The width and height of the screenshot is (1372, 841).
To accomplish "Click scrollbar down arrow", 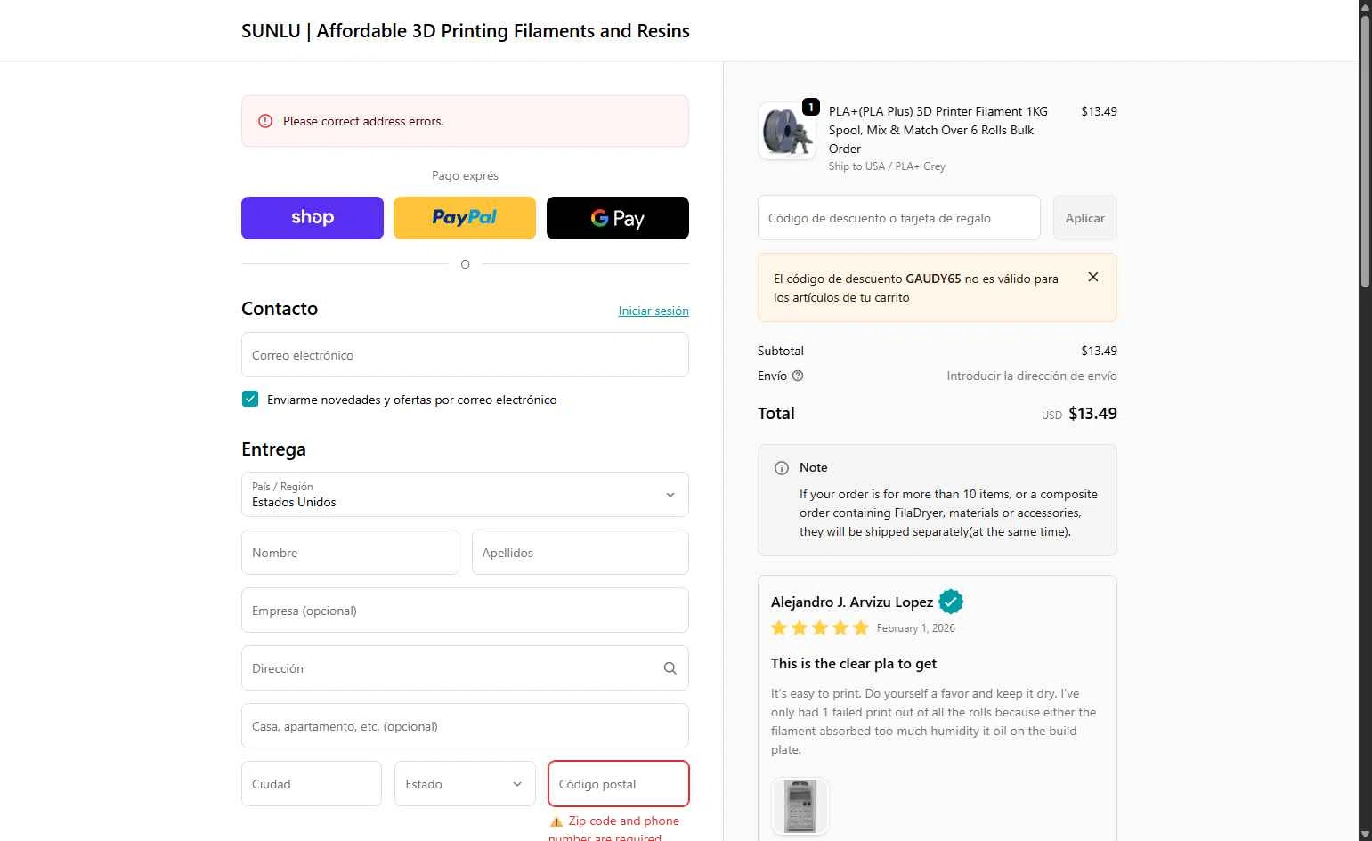I will (1365, 834).
